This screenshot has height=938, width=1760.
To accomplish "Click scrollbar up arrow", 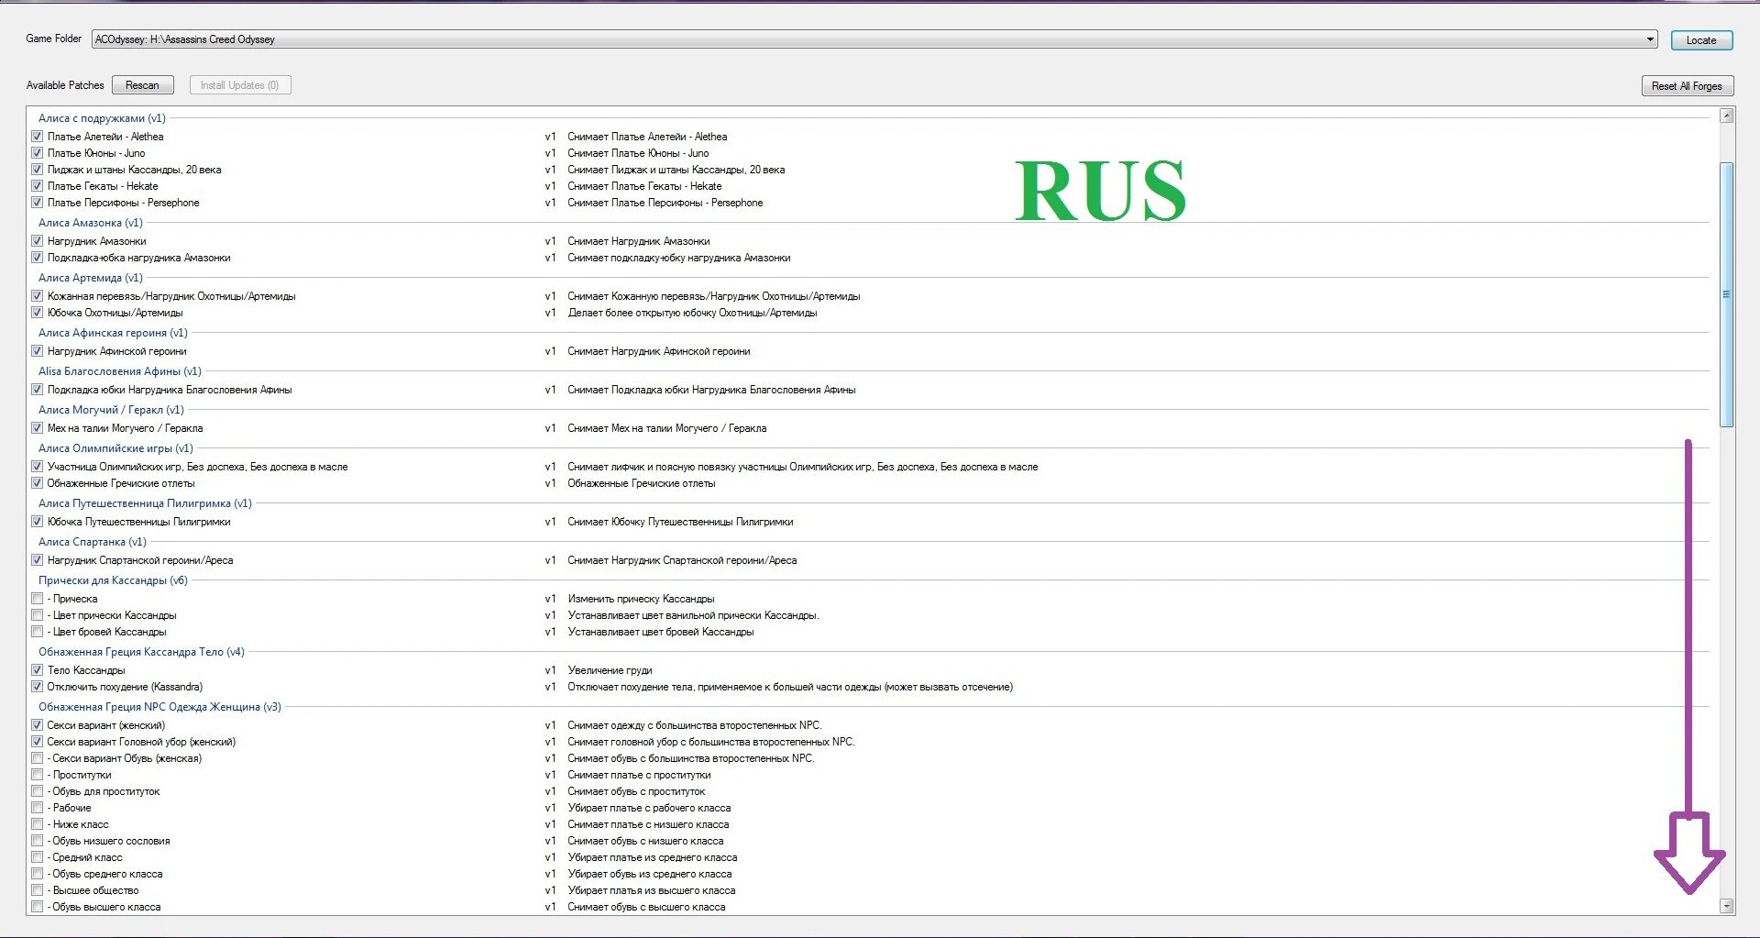I will pos(1727,116).
